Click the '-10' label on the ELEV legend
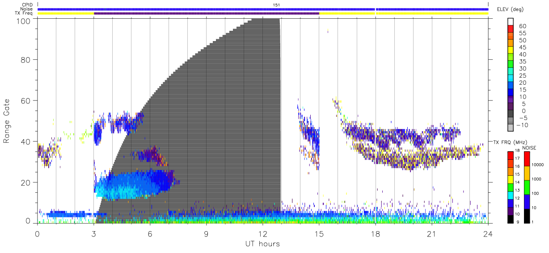549x253 pixels. pos(522,125)
